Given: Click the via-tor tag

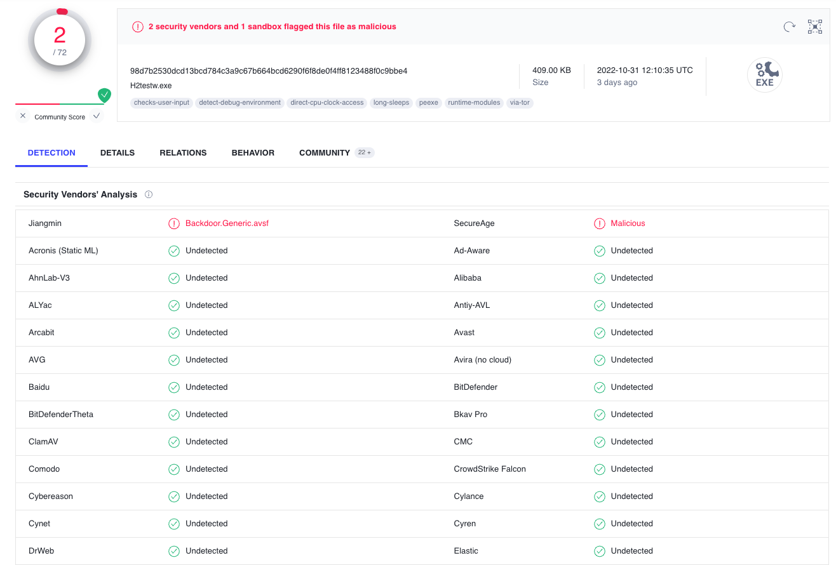Looking at the screenshot, I should [520, 103].
